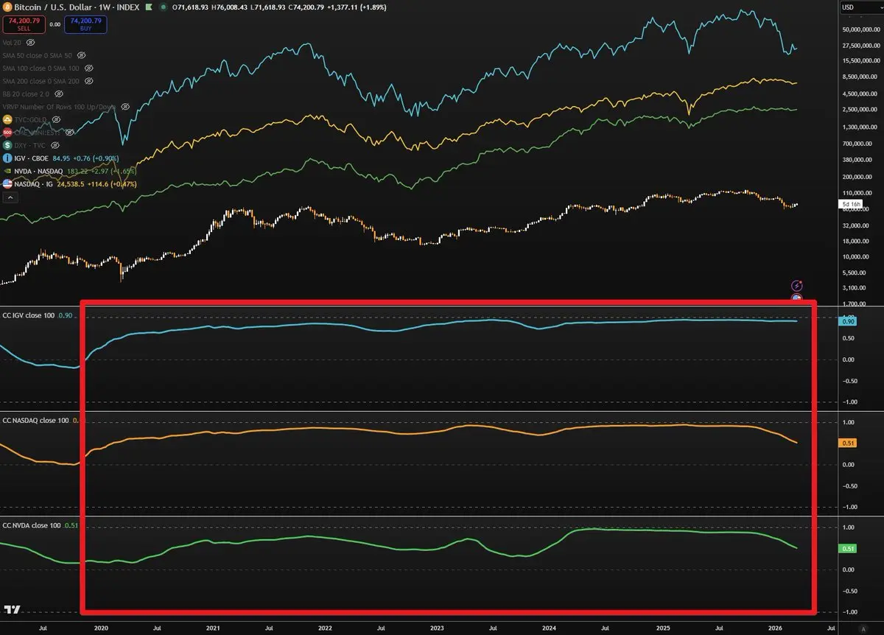Select the IGV · CBOE legend row

pyautogui.click(x=60, y=158)
